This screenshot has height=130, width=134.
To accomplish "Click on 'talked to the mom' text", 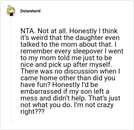I will click(x=49, y=44).
